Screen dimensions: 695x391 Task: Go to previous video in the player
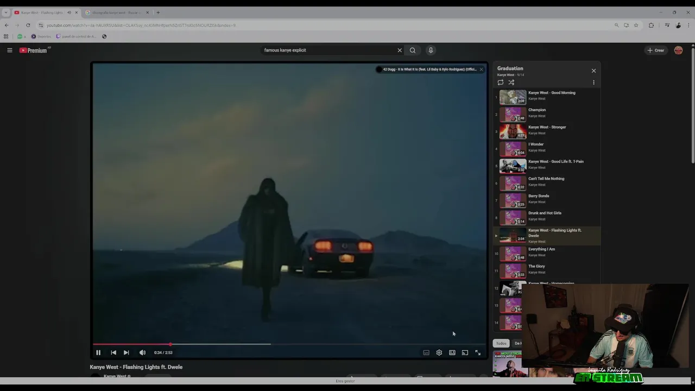(113, 352)
